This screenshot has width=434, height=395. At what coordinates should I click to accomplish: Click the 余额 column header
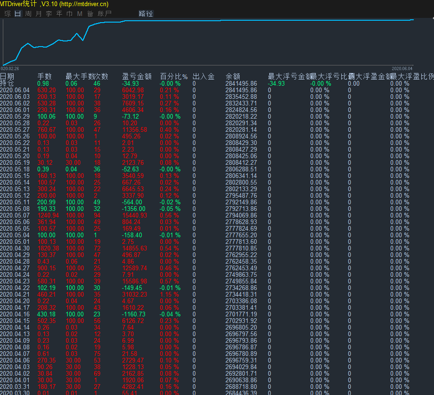tap(233, 76)
